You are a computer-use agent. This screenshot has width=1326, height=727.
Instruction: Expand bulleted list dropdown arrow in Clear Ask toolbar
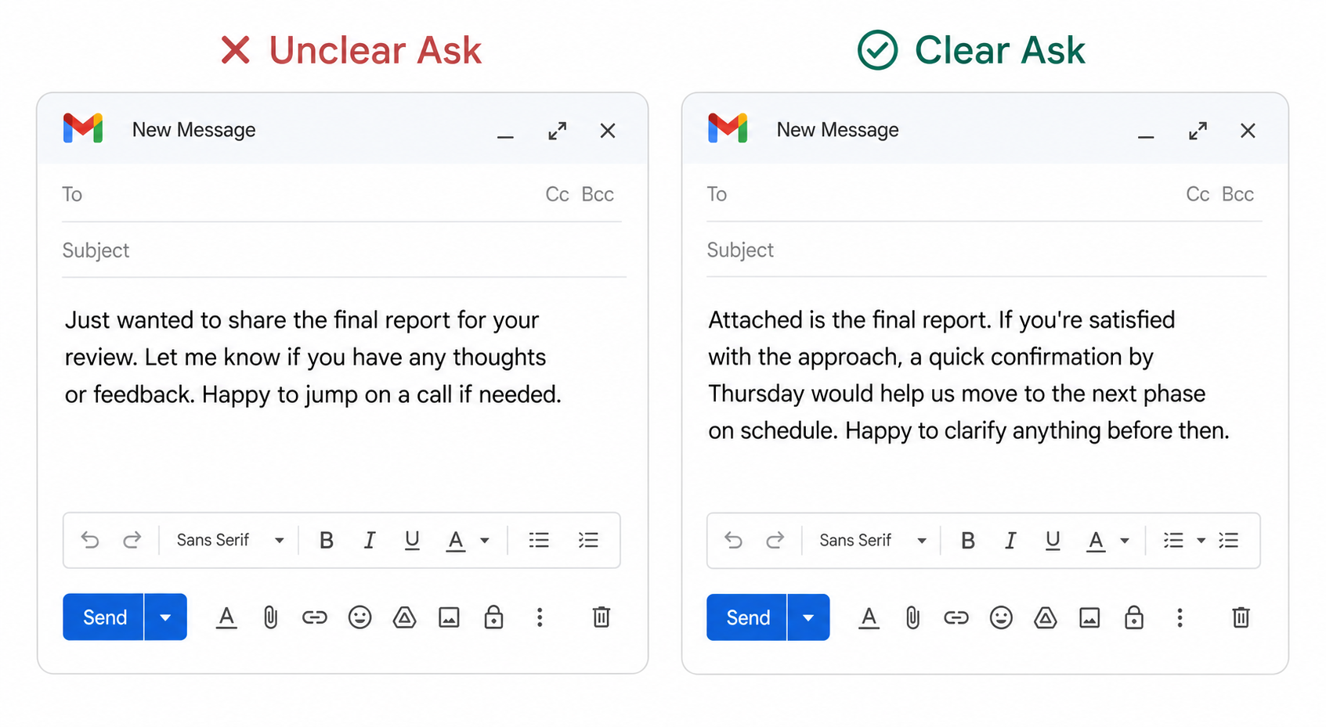(1201, 541)
